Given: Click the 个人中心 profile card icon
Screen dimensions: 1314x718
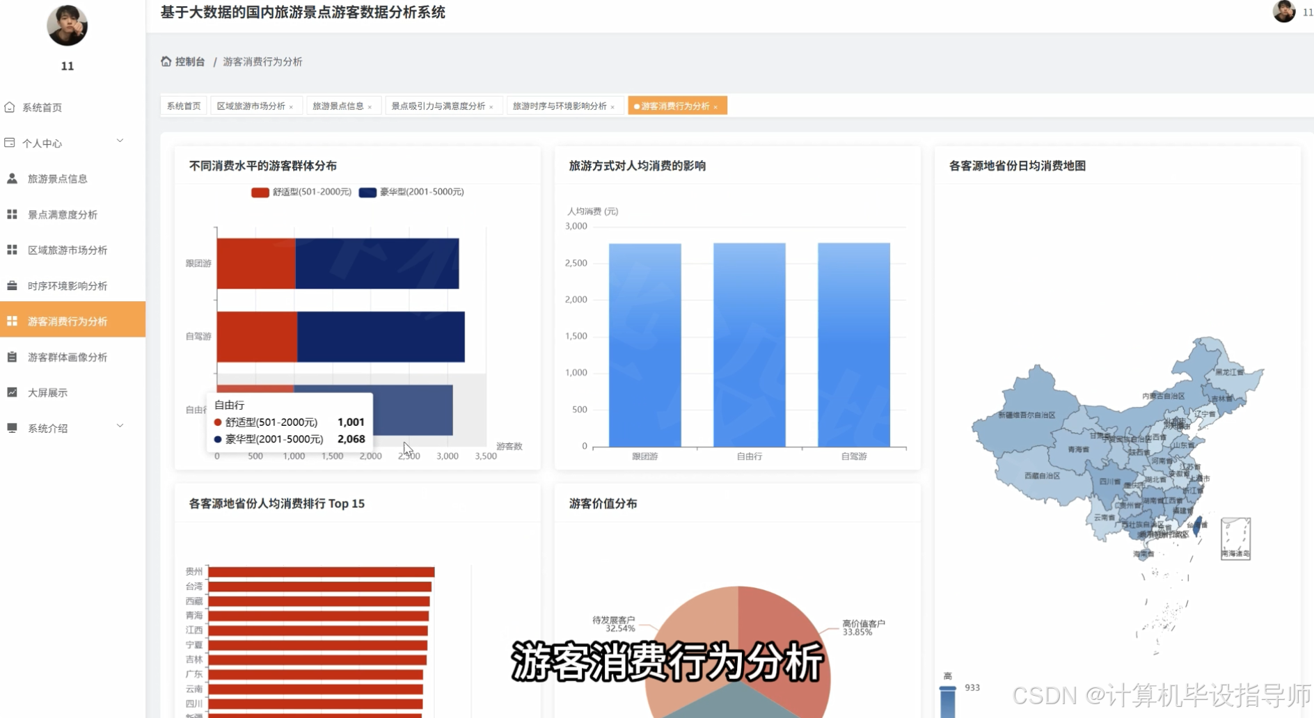Looking at the screenshot, I should click(x=10, y=142).
